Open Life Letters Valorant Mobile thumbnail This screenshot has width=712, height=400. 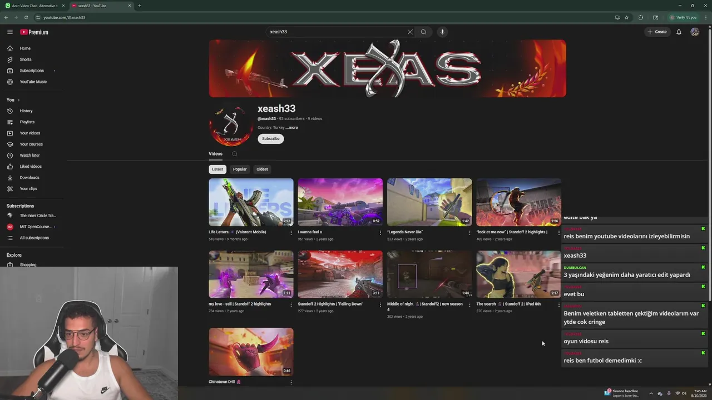click(251, 202)
